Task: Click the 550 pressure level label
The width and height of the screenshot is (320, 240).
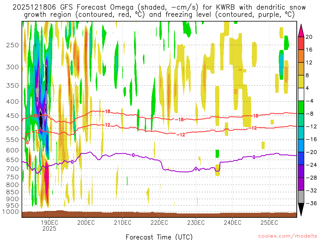Action: [12, 140]
